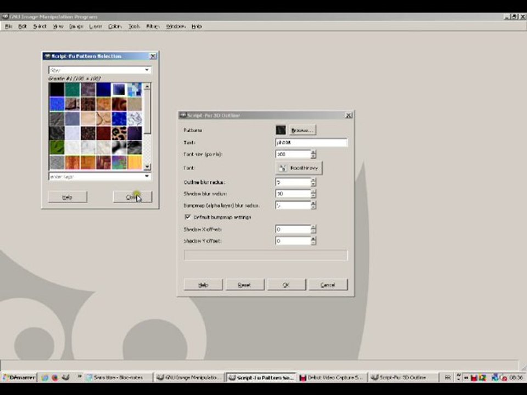Decrease the Shadow blur radius spinner

pyautogui.click(x=313, y=196)
